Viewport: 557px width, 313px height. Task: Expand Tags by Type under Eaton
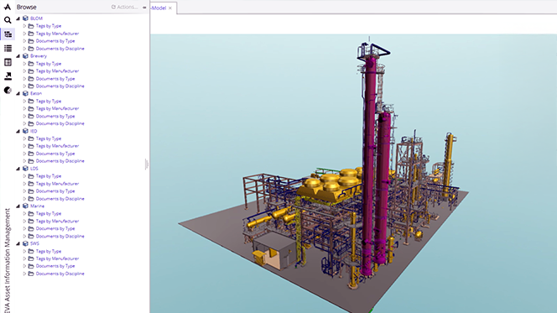[24, 102]
